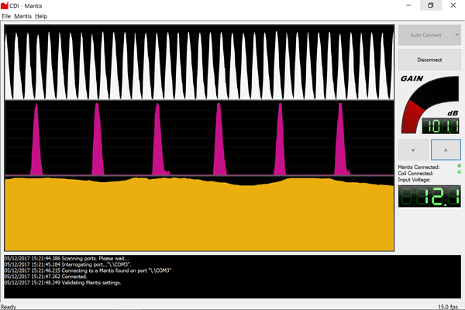
Task: Click the Mantis Connected green indicator light
Action: pos(458,167)
